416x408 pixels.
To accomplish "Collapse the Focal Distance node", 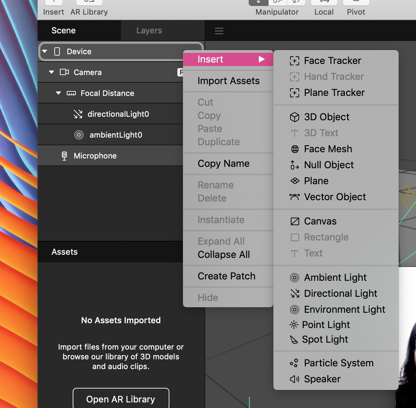I will tap(58, 93).
